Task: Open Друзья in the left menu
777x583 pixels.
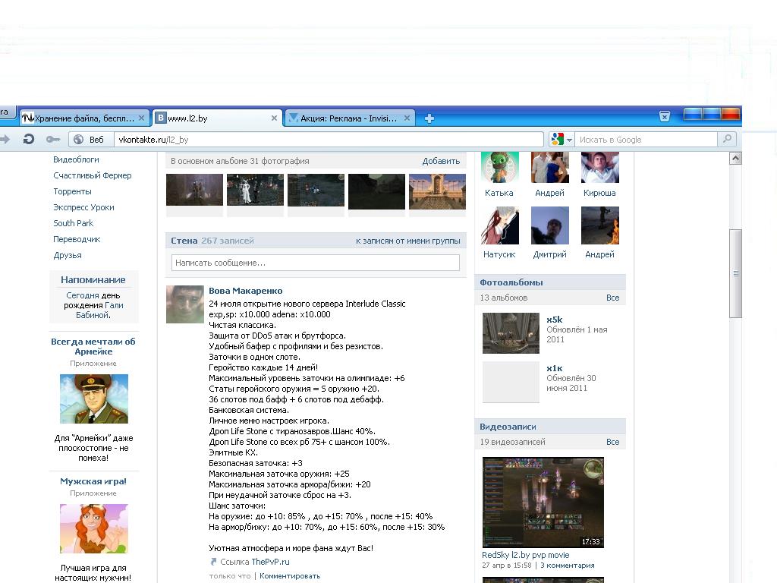Action: [x=68, y=255]
